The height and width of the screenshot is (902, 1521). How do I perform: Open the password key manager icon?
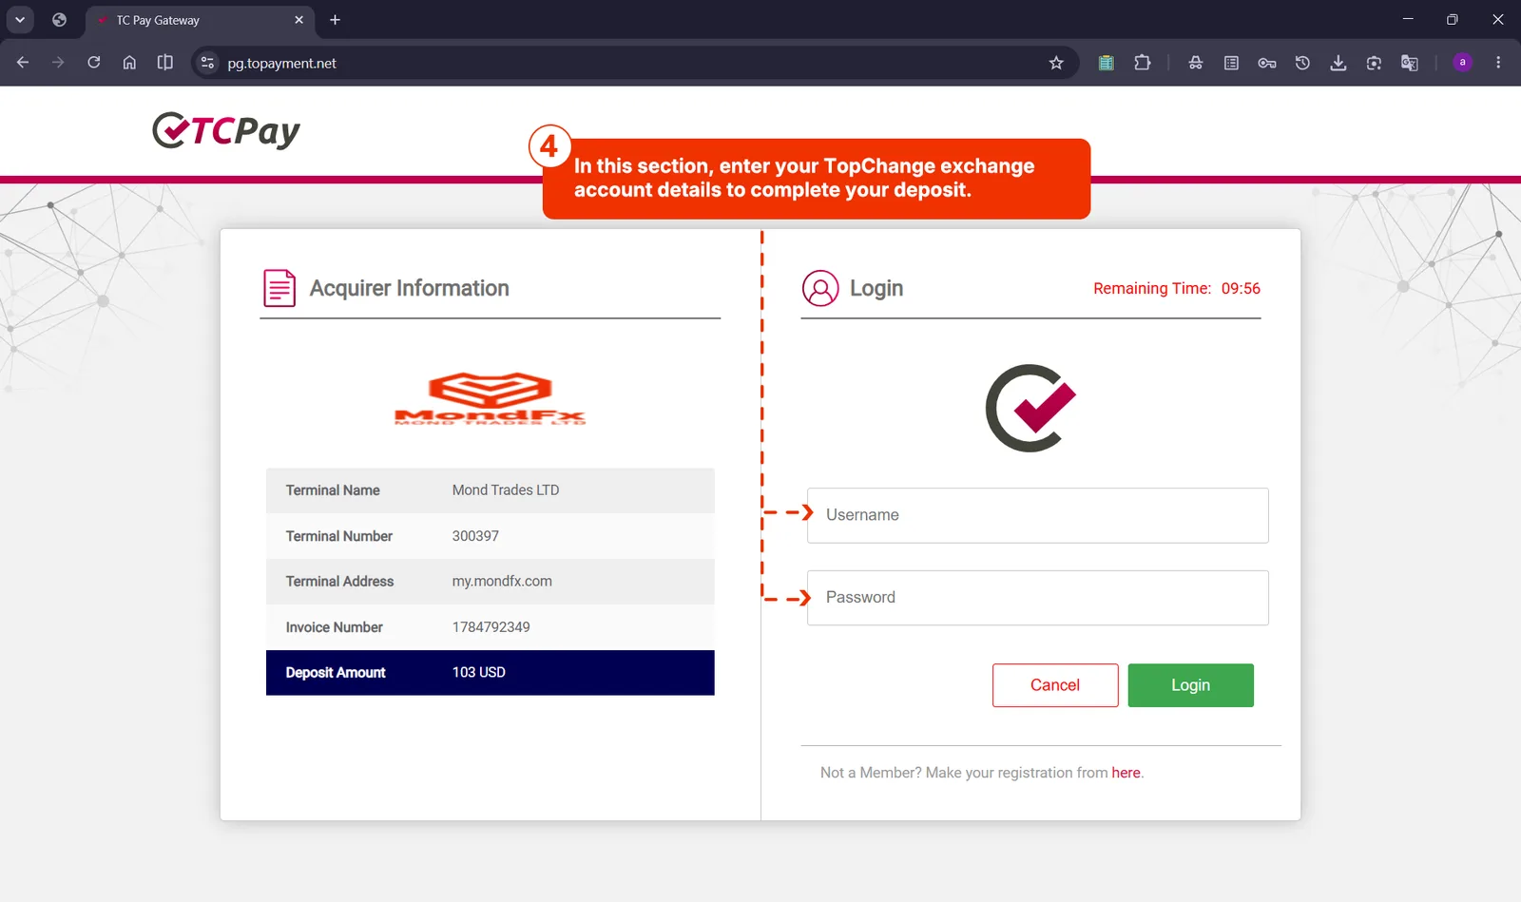1267,63
